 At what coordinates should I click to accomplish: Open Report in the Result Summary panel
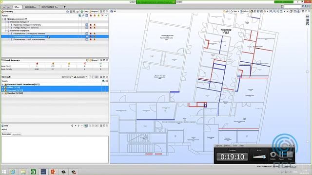pos(94,60)
